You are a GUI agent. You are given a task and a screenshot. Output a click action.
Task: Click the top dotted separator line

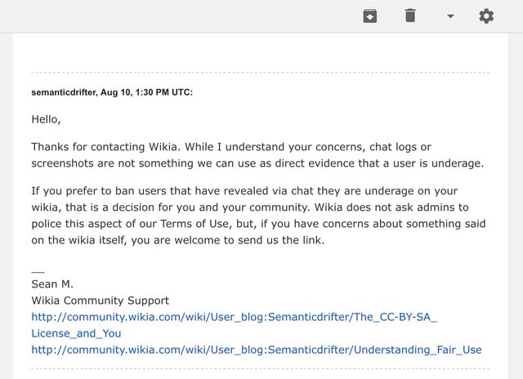pyautogui.click(x=260, y=72)
